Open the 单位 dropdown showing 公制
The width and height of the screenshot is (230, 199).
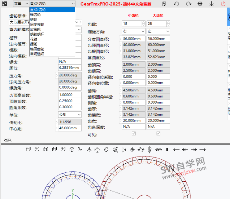pyautogui.click(x=70, y=115)
